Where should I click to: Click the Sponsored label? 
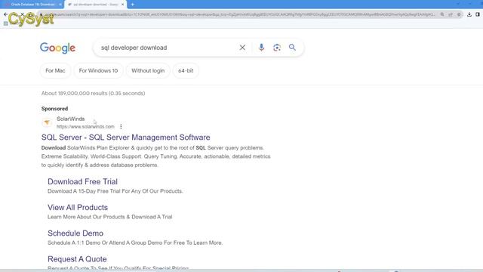coord(54,109)
